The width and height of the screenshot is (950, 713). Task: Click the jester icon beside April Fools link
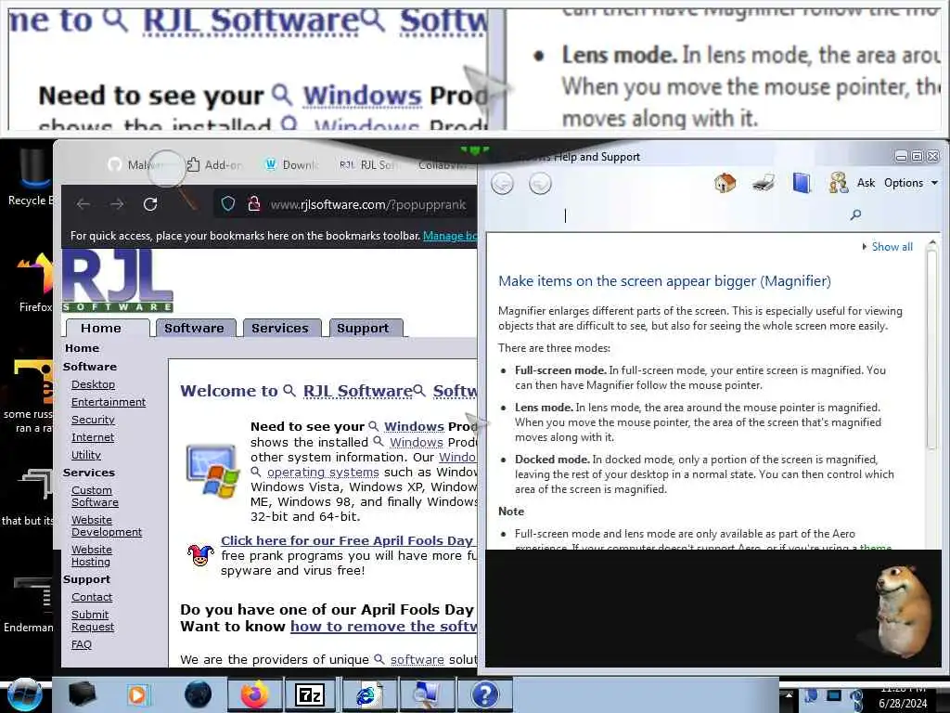(x=200, y=555)
